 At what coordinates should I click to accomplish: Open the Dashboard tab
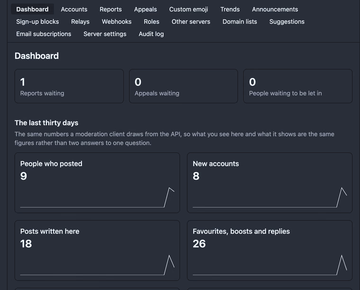click(x=32, y=9)
